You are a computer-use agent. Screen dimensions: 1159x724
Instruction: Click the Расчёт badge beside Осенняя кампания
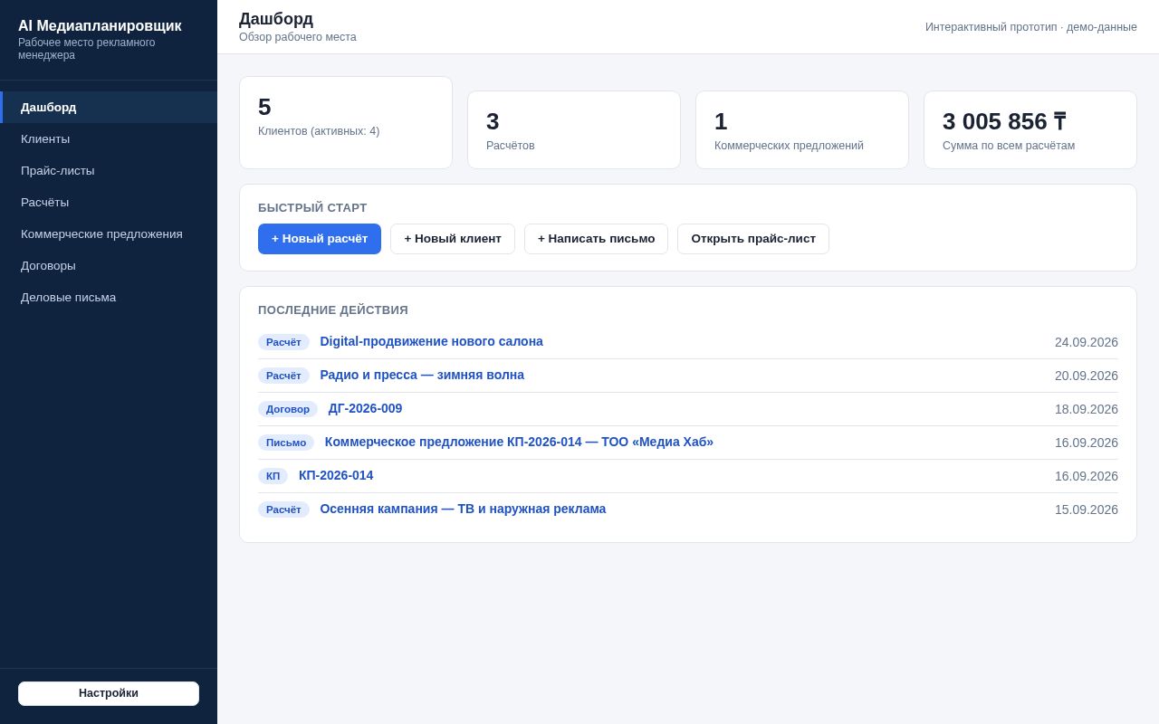(283, 510)
